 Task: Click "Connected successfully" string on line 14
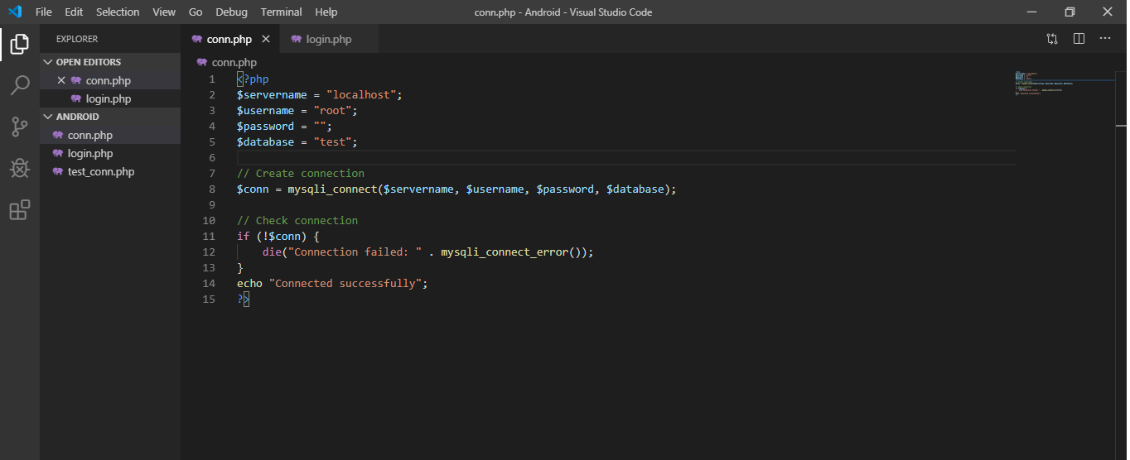(x=345, y=283)
